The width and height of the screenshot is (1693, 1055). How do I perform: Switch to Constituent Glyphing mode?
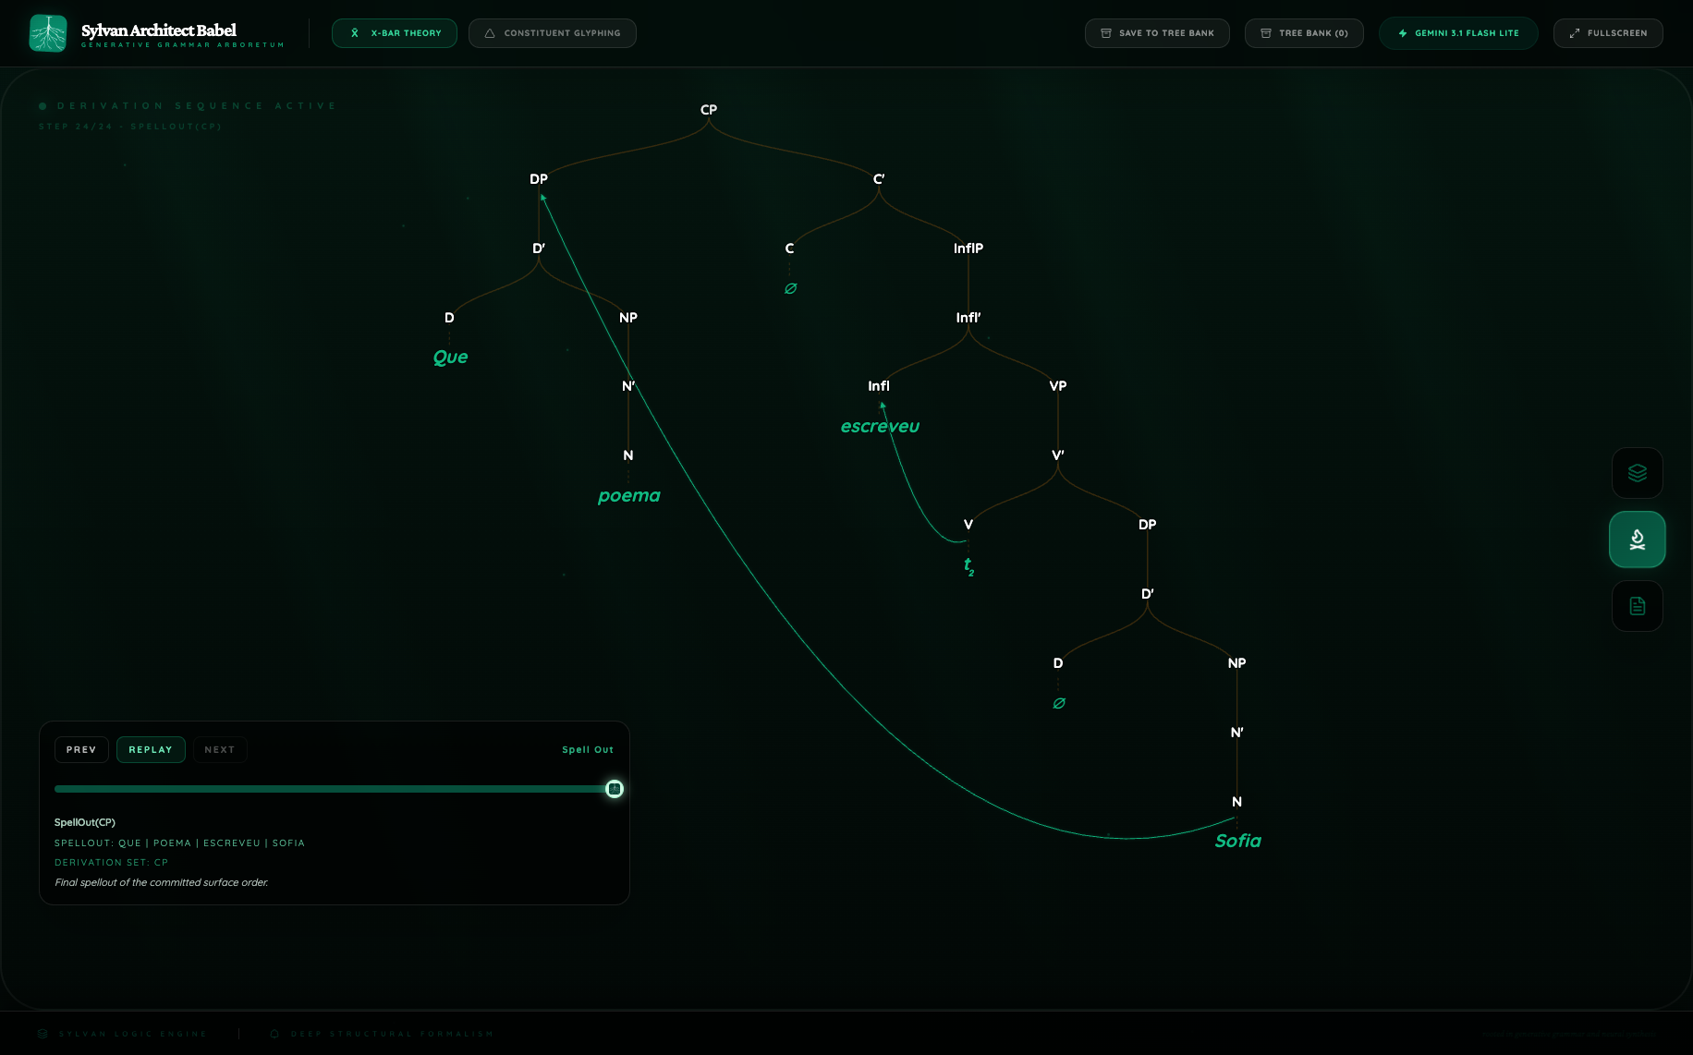tap(552, 33)
